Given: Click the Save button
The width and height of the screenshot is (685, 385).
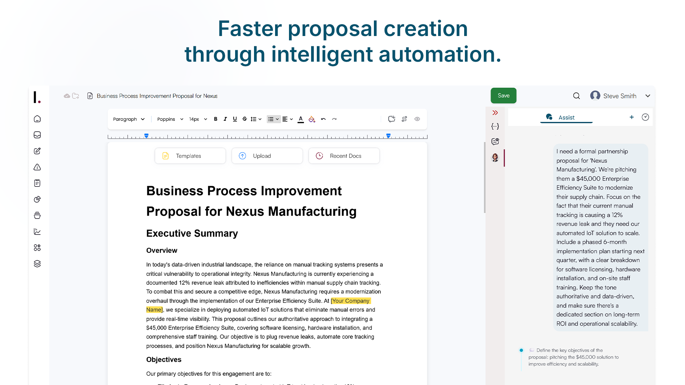Looking at the screenshot, I should pos(503,96).
